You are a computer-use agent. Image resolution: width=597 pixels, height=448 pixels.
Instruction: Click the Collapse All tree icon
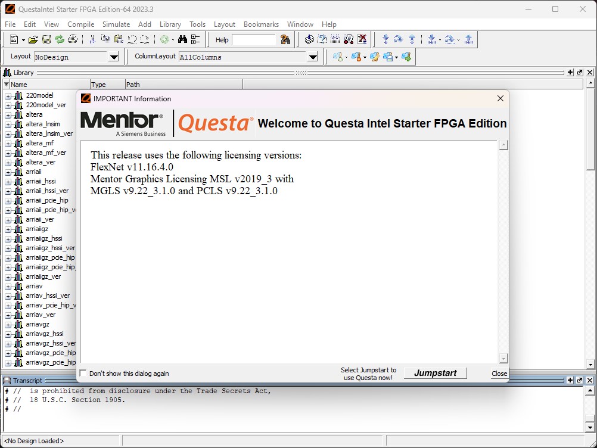click(x=195, y=39)
